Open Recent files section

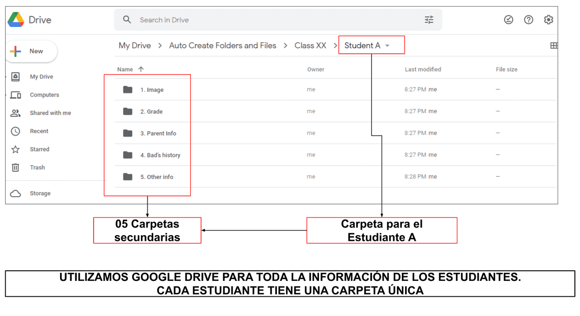39,131
